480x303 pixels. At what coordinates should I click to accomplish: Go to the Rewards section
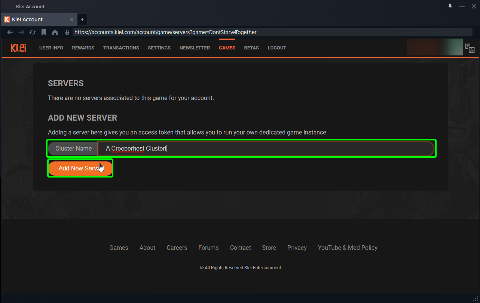click(x=83, y=48)
